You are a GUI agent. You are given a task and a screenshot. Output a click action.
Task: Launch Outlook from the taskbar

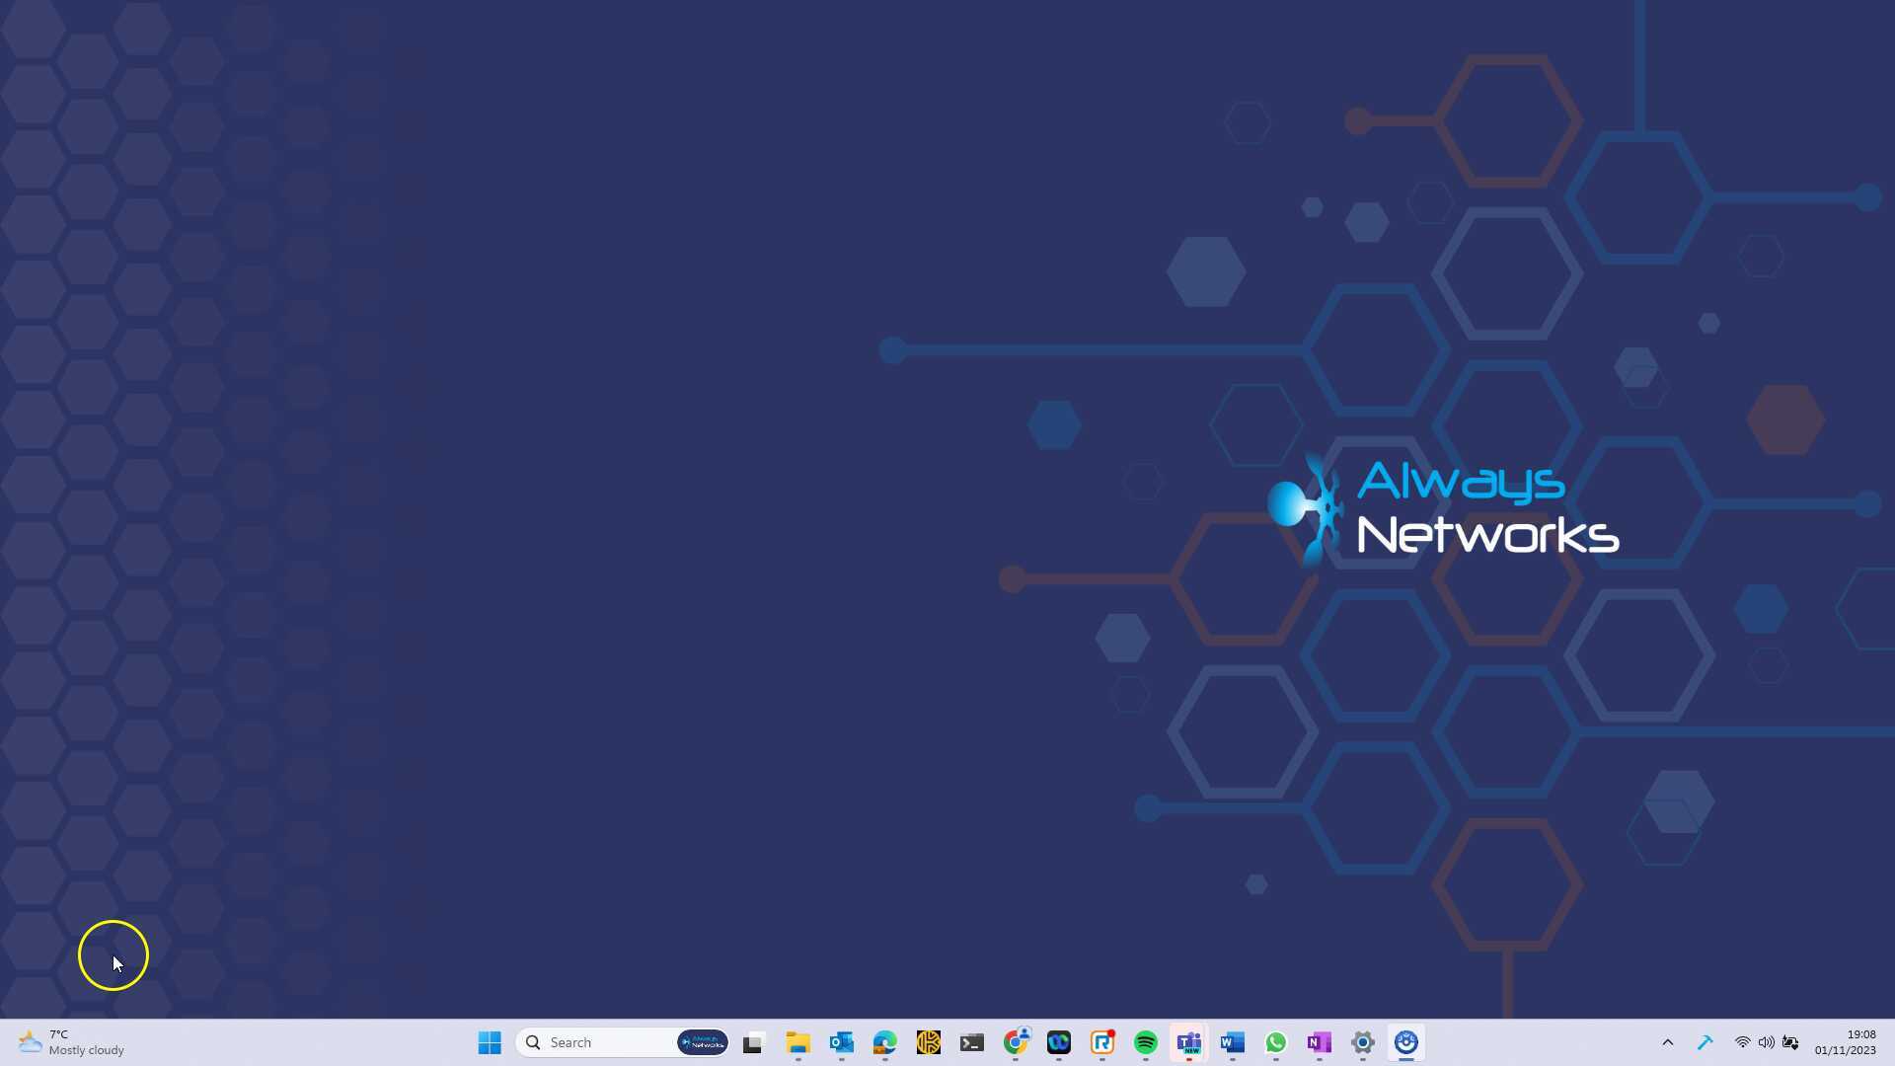pyautogui.click(x=841, y=1042)
